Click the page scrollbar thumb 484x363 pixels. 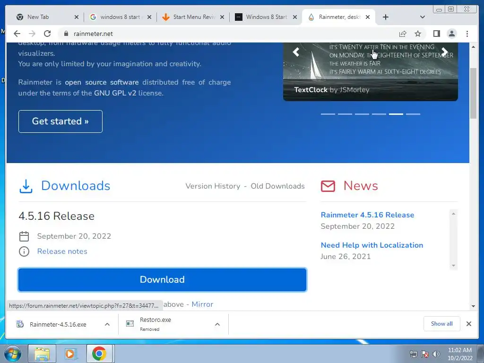(x=473, y=93)
